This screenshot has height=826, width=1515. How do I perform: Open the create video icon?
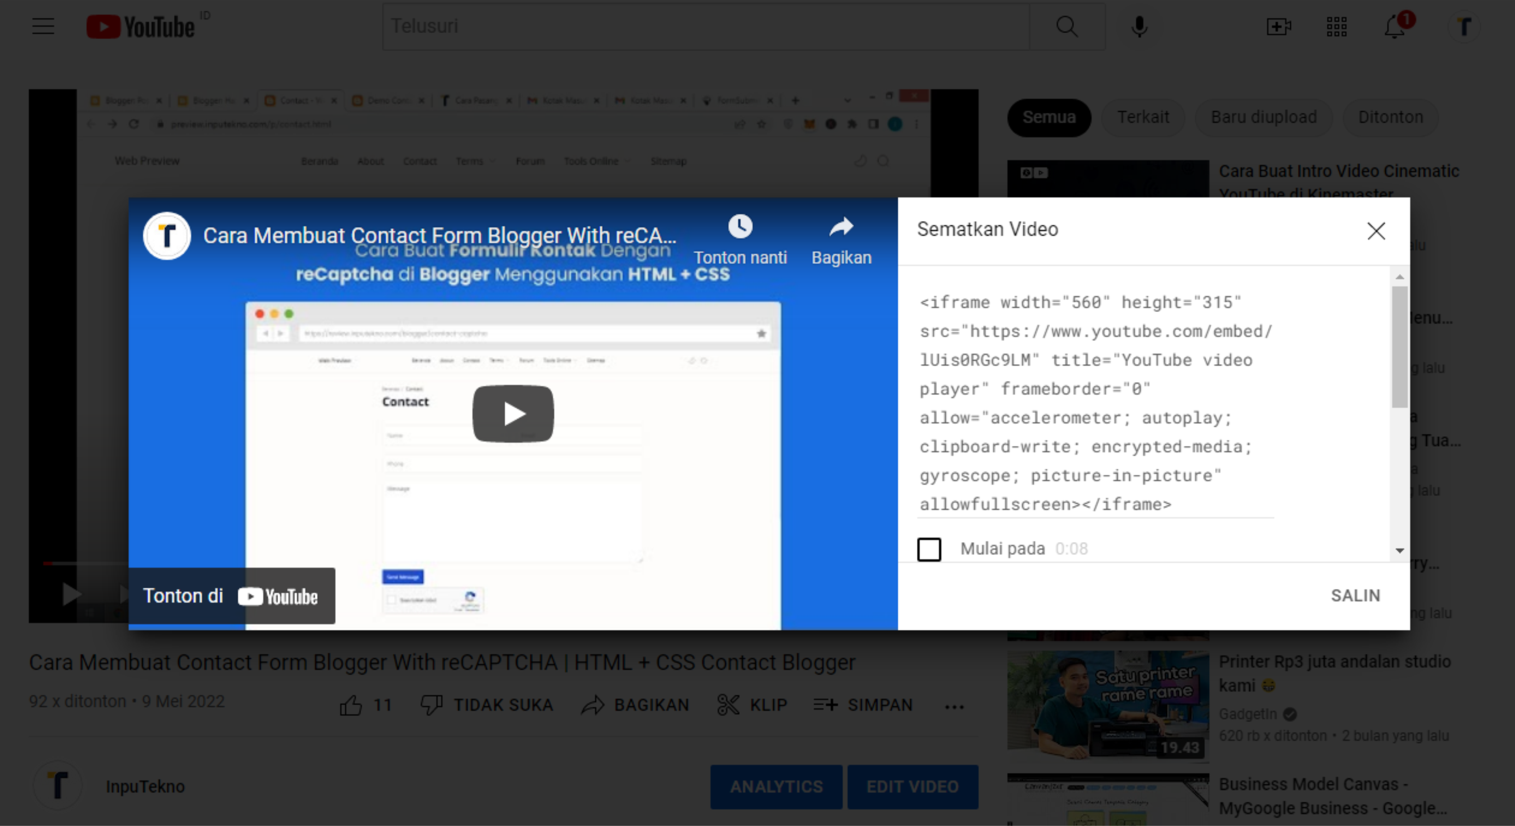(1278, 27)
